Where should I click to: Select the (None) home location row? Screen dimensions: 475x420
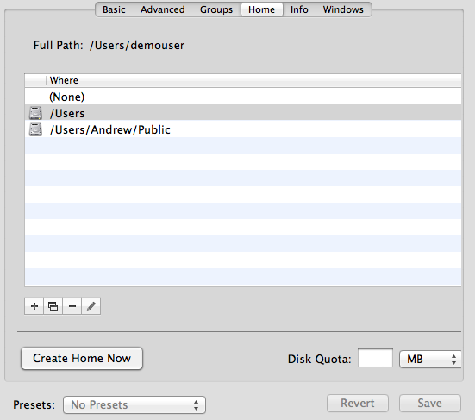(243, 97)
